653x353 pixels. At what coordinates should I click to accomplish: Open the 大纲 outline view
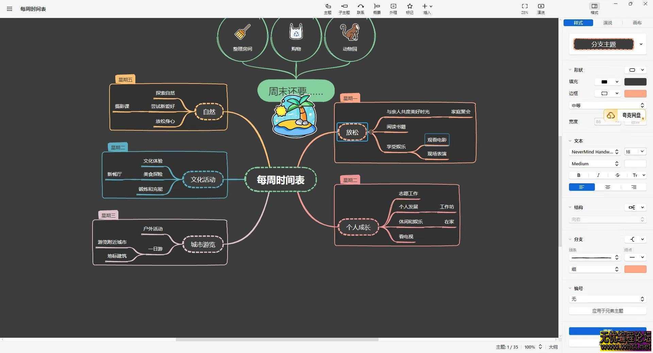tap(553, 347)
